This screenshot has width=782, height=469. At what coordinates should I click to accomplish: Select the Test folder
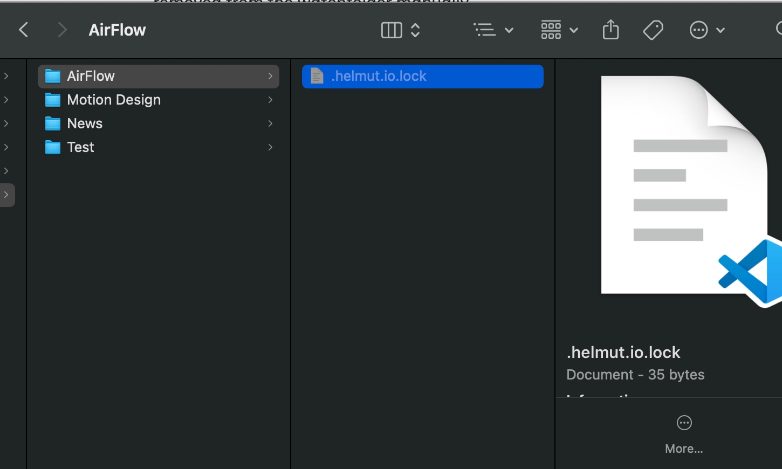80,147
